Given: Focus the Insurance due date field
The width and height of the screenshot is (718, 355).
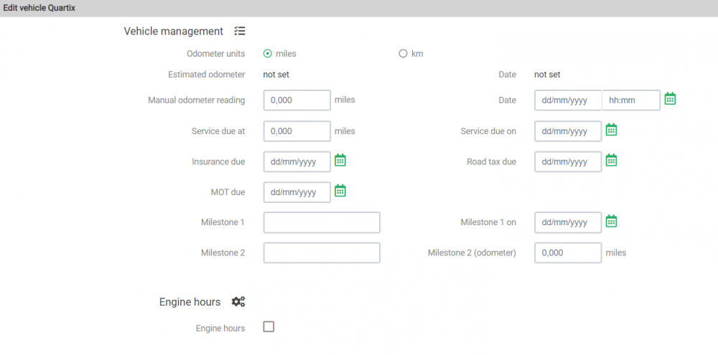Looking at the screenshot, I should [297, 161].
